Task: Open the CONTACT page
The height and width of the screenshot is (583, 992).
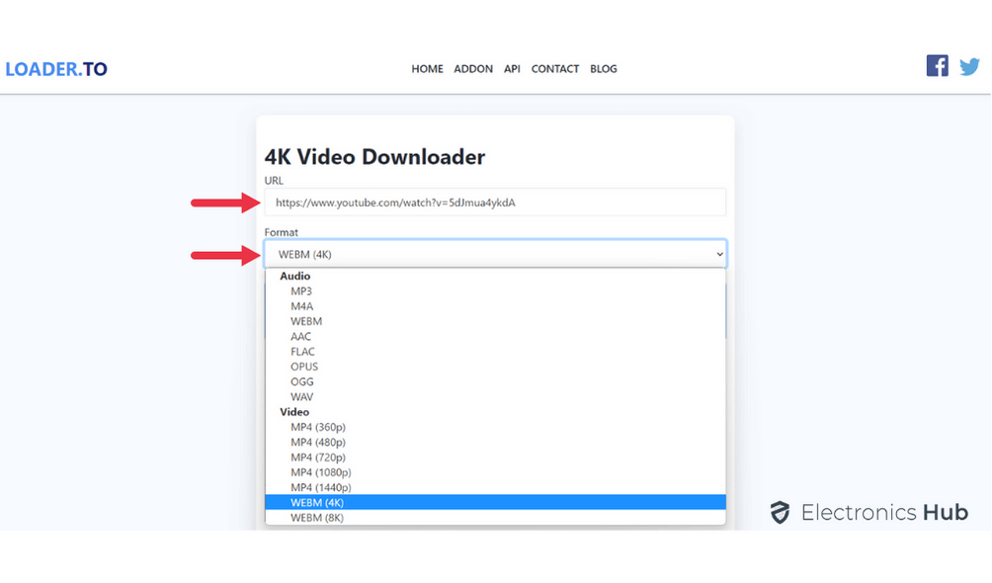Action: point(555,69)
